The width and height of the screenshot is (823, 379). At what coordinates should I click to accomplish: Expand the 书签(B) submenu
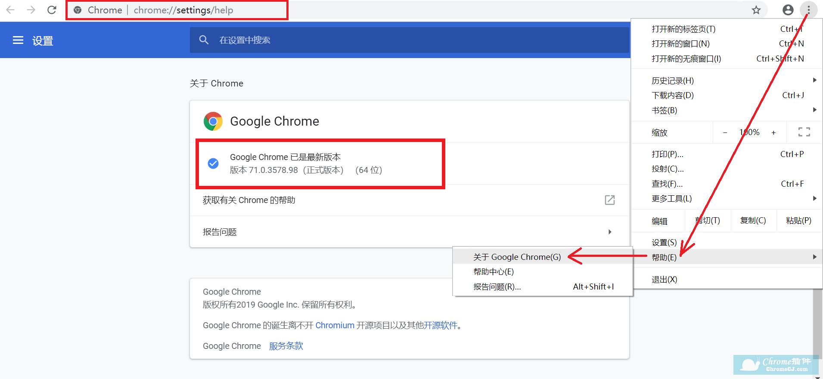[814, 110]
